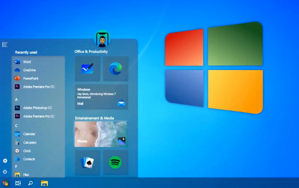Launch the Solitaire cards tile
The width and height of the screenshot is (299, 188).
87,163
